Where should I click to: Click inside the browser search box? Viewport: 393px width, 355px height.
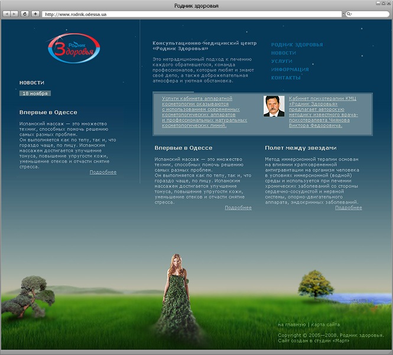click(368, 14)
